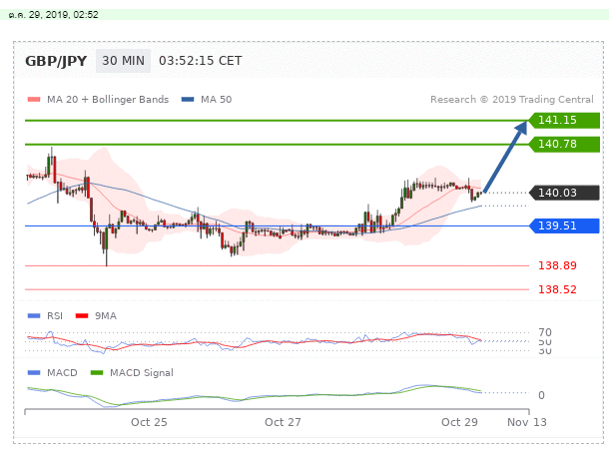
Task: Click the Oct 25 axis date label
Action: pos(149,422)
